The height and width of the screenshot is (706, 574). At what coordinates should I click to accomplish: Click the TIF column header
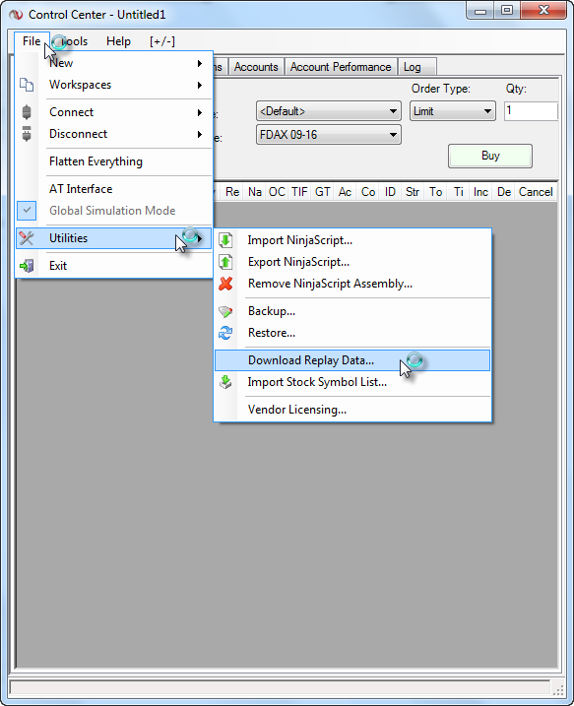tap(299, 192)
